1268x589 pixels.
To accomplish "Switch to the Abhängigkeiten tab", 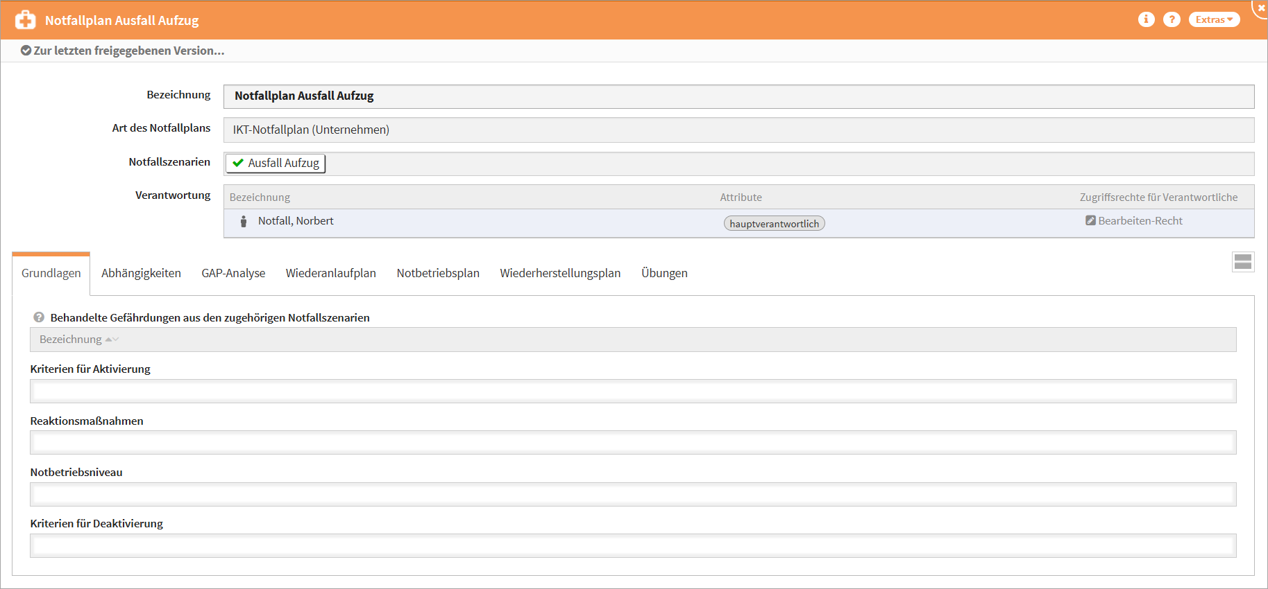I will (x=141, y=273).
